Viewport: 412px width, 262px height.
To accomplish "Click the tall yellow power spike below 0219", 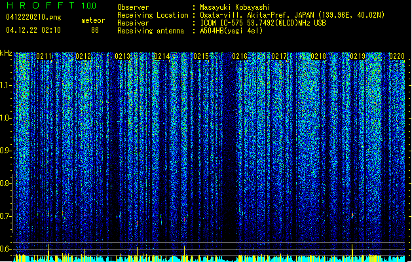I will 352,253.
